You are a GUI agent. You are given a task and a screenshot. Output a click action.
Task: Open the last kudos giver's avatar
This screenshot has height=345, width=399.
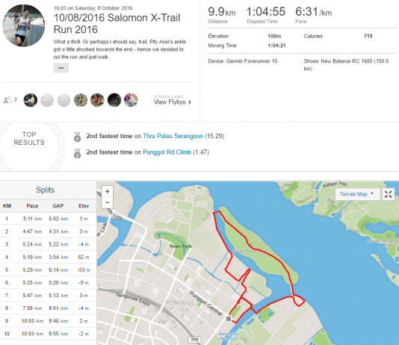131,100
